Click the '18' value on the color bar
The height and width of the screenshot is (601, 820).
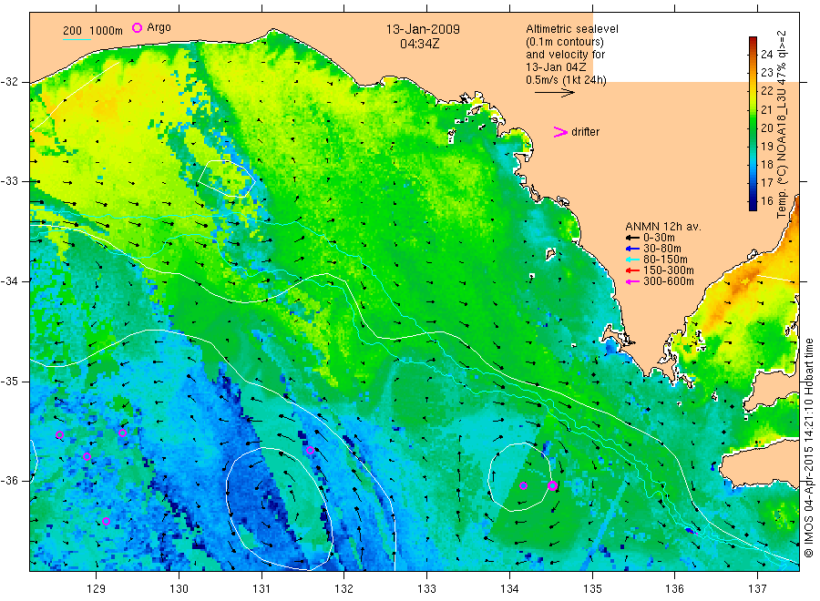(x=766, y=165)
